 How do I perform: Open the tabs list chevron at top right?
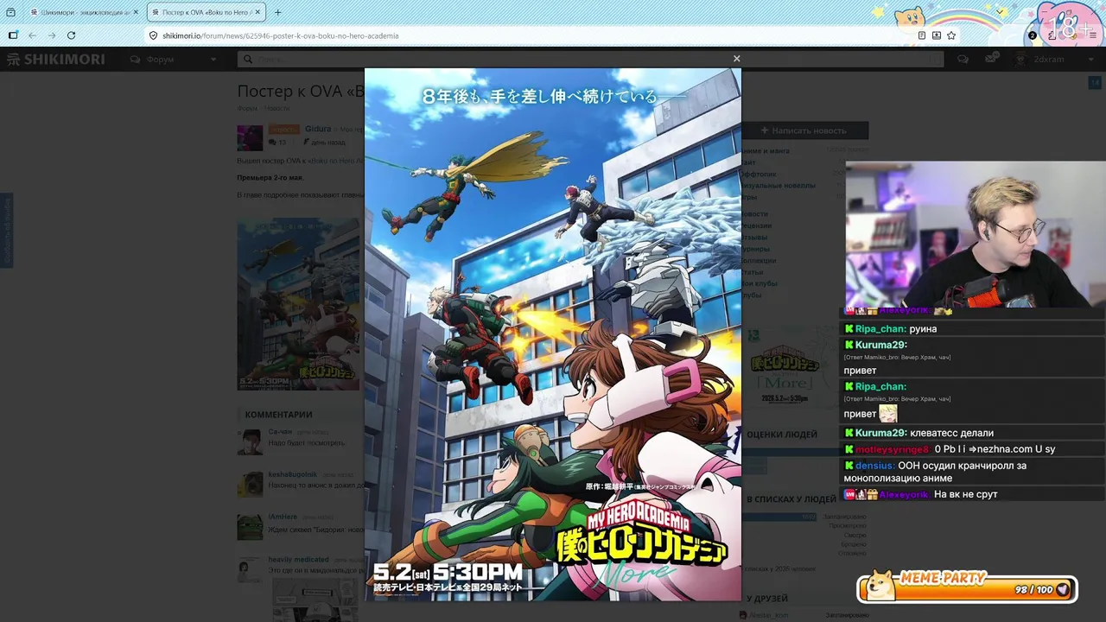coord(1001,12)
